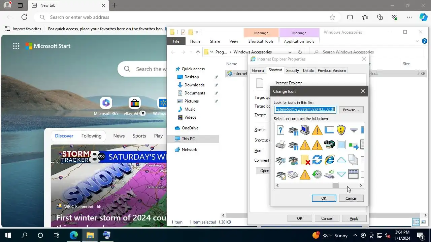The image size is (431, 242).
Task: Pick the blue refresh arrows icon
Action: coord(317,160)
